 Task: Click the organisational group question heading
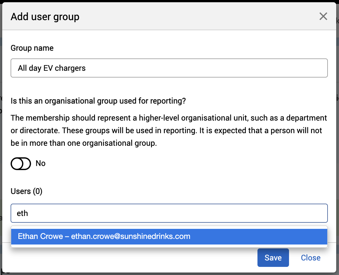coord(98,101)
